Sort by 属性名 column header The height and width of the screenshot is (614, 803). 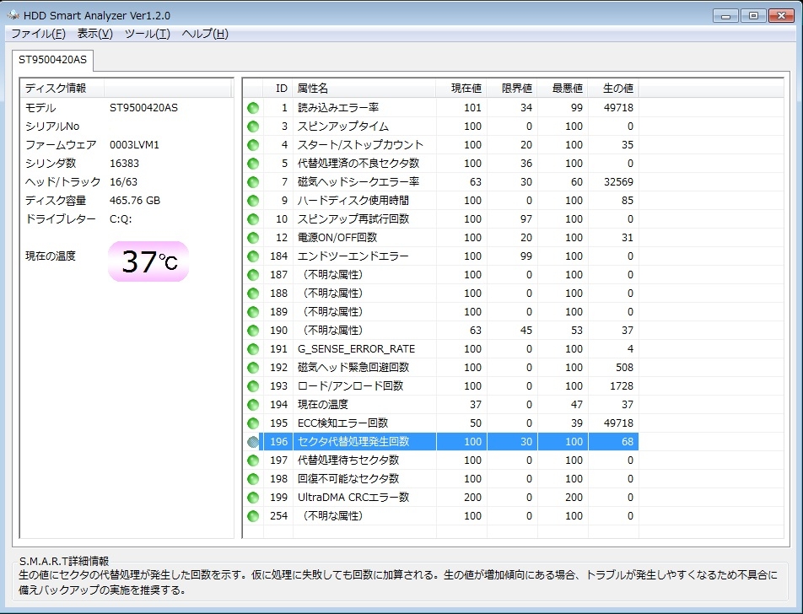click(363, 89)
